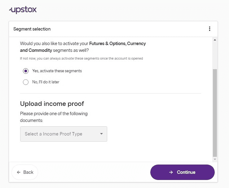
Task: Open the three-dot options menu
Action: point(209,29)
